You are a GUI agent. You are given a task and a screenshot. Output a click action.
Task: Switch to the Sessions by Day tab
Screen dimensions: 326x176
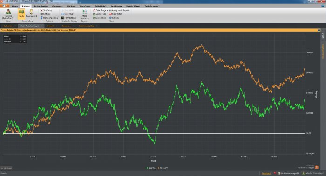(x=87, y=26)
